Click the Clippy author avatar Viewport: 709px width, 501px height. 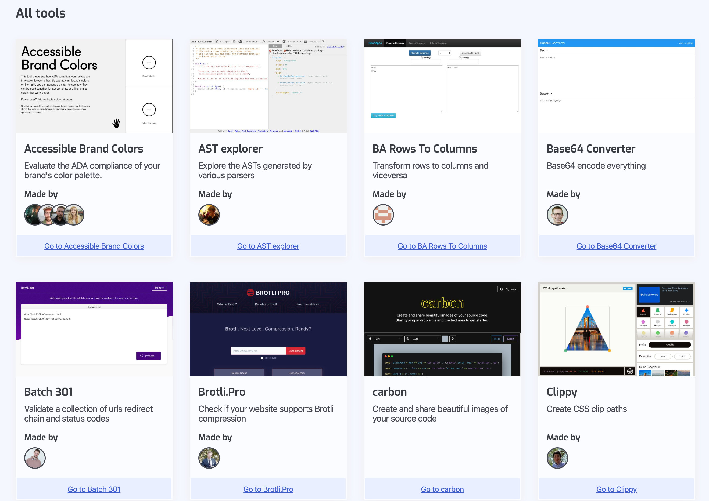point(557,458)
